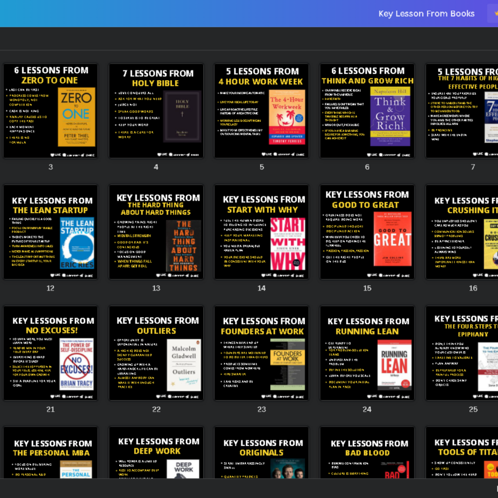Select the Crushing It page thumbnail
Viewport: 498px width, 498px height.
point(462,232)
